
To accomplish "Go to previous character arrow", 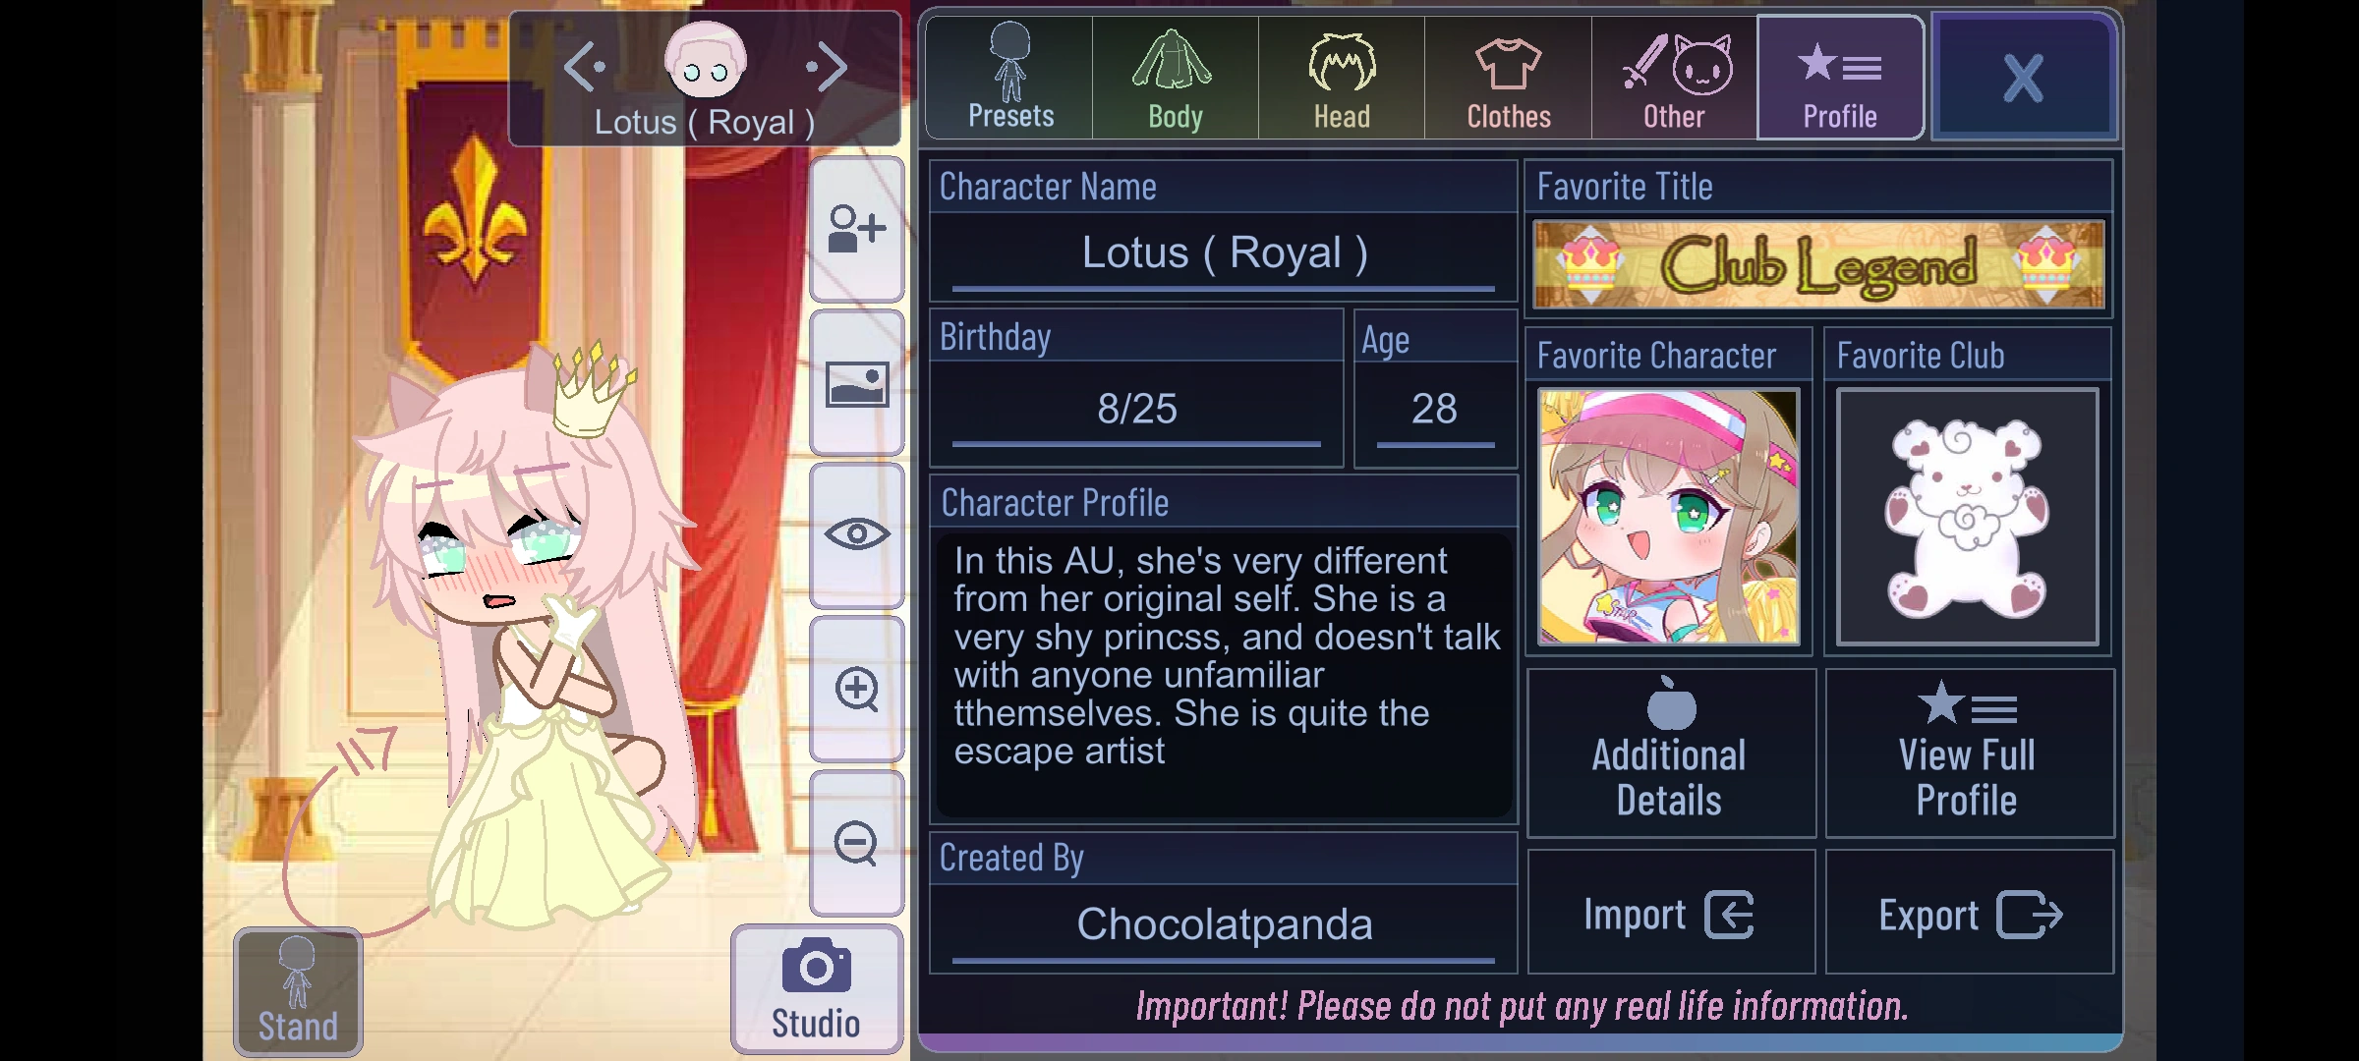I will tap(585, 67).
